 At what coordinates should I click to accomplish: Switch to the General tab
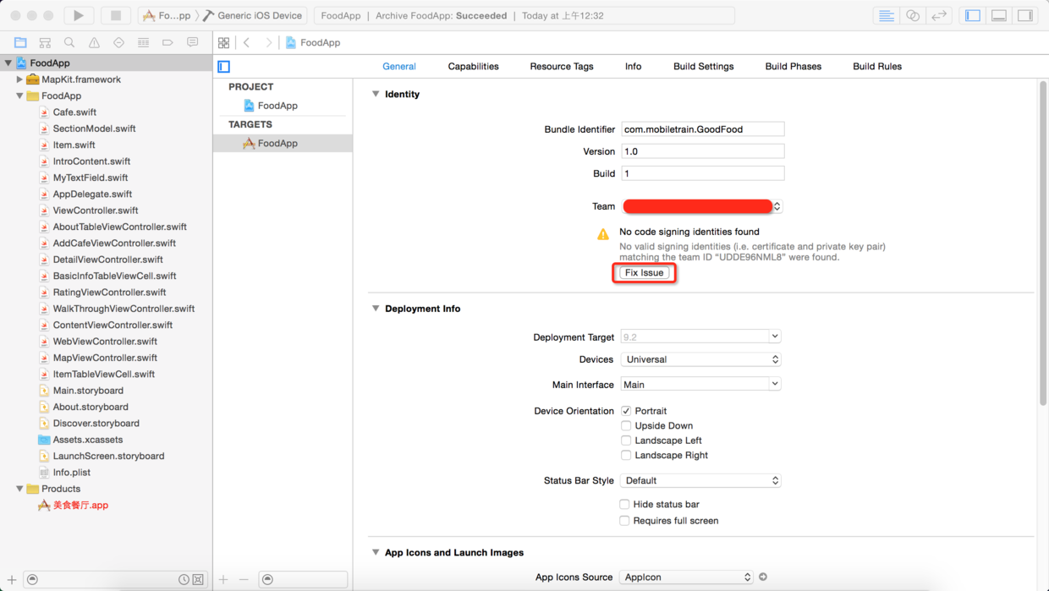(399, 66)
